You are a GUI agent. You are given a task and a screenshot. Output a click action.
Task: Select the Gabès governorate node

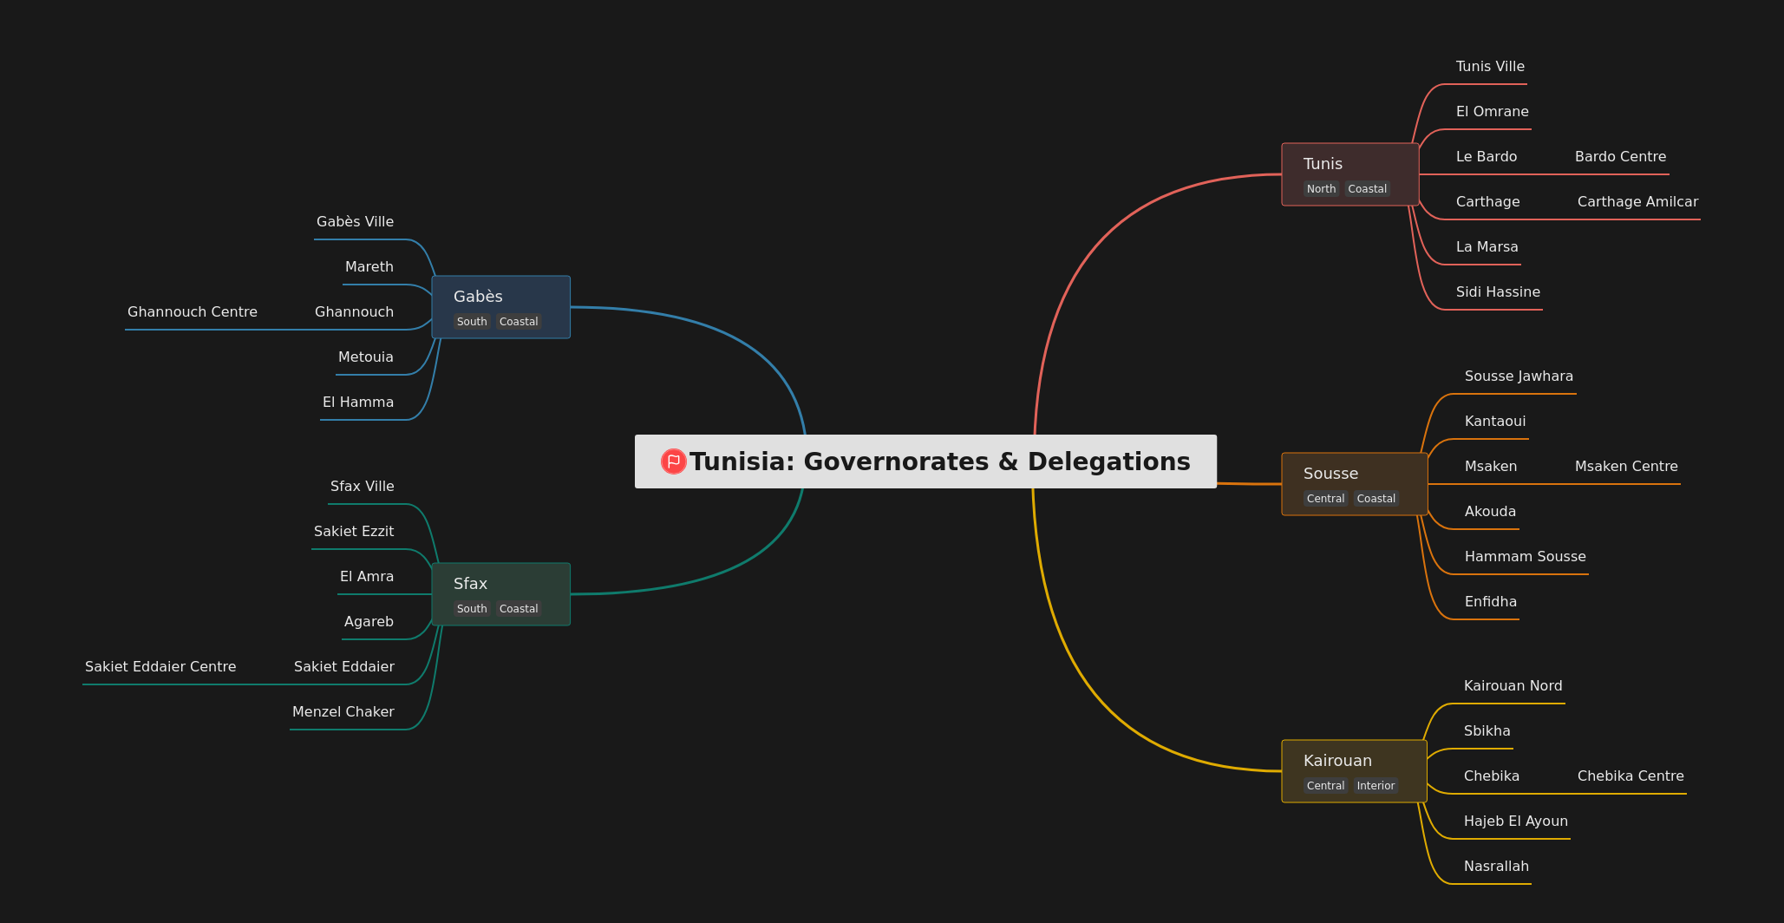(x=500, y=307)
